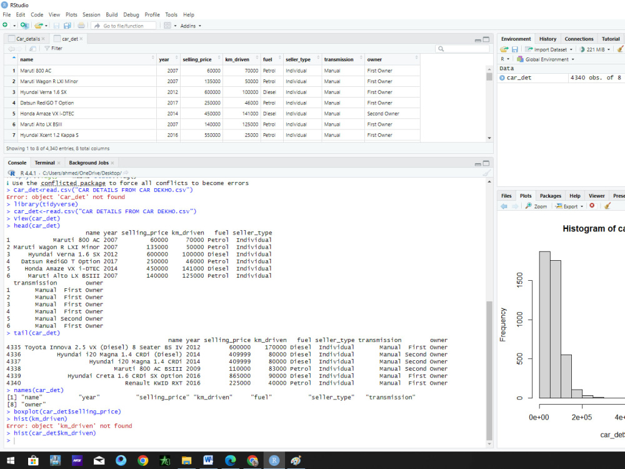Open Google Chrome from taskbar
The height and width of the screenshot is (469, 625).
(142, 461)
